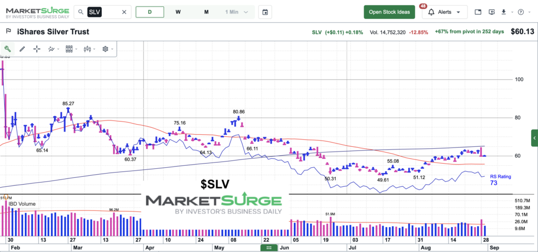
Task: Click the grid button on date axis
Action: pyautogui.click(x=269, y=248)
